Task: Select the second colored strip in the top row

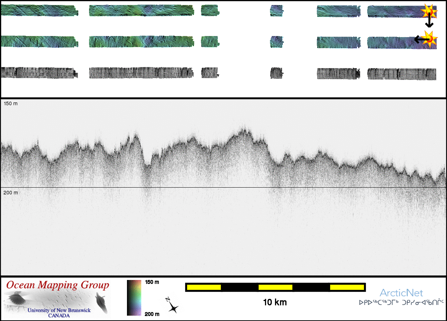Action: coord(141,11)
